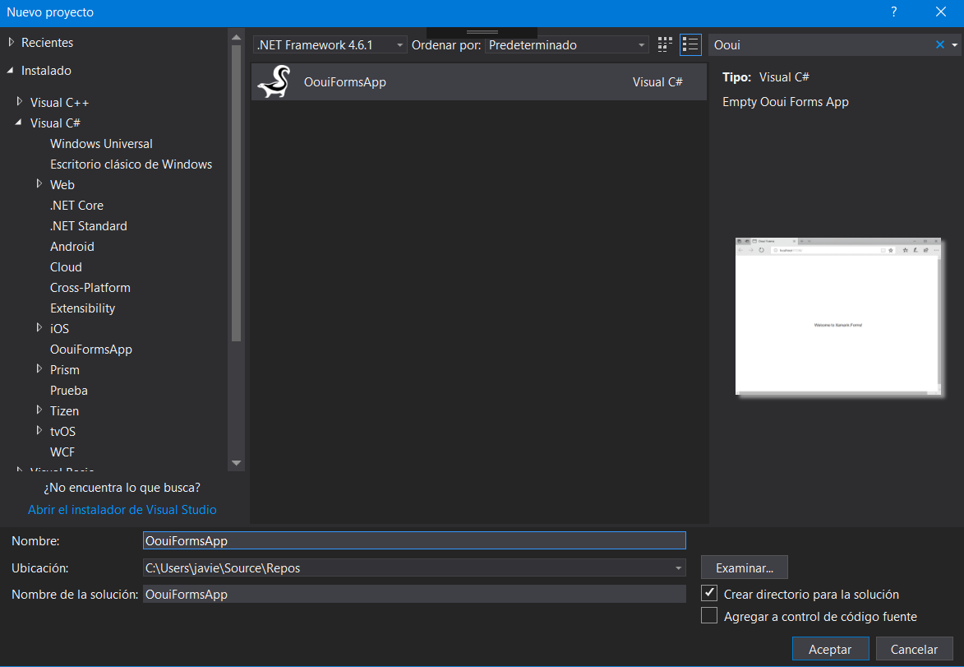Expand the Web node
Screen dimensions: 964x667
point(39,184)
